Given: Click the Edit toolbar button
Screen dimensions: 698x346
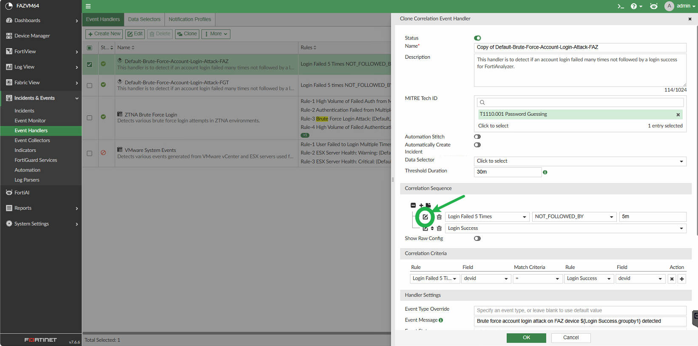Looking at the screenshot, I should (135, 34).
